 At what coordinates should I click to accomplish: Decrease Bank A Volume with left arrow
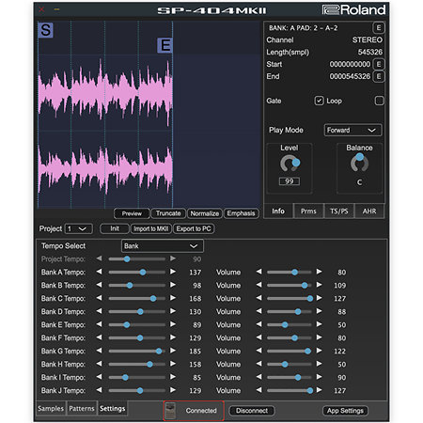coord(258,272)
